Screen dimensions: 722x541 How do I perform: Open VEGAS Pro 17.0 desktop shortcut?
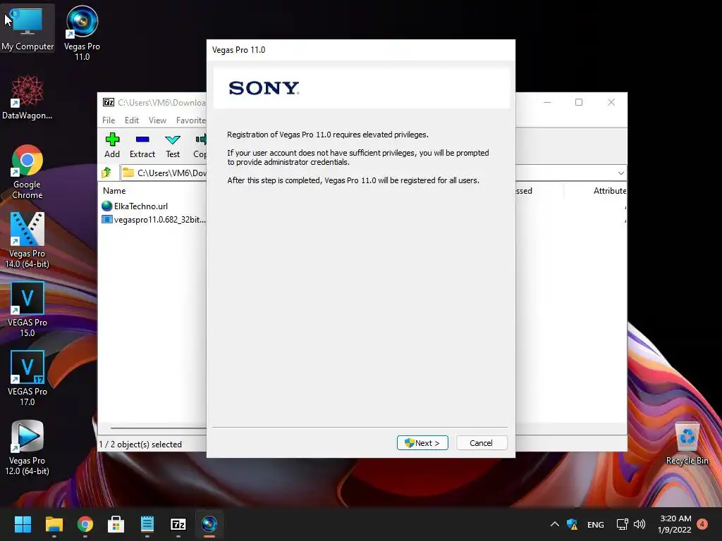click(x=27, y=378)
